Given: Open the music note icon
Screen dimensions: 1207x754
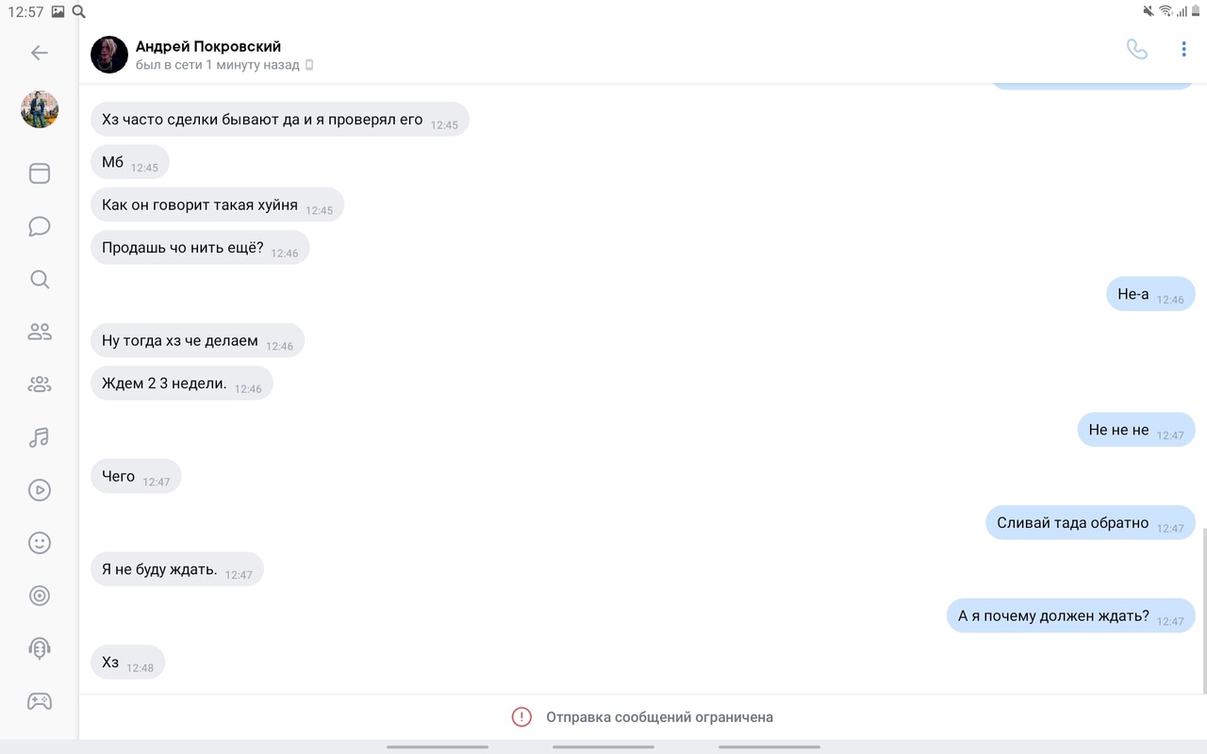Looking at the screenshot, I should click(40, 437).
